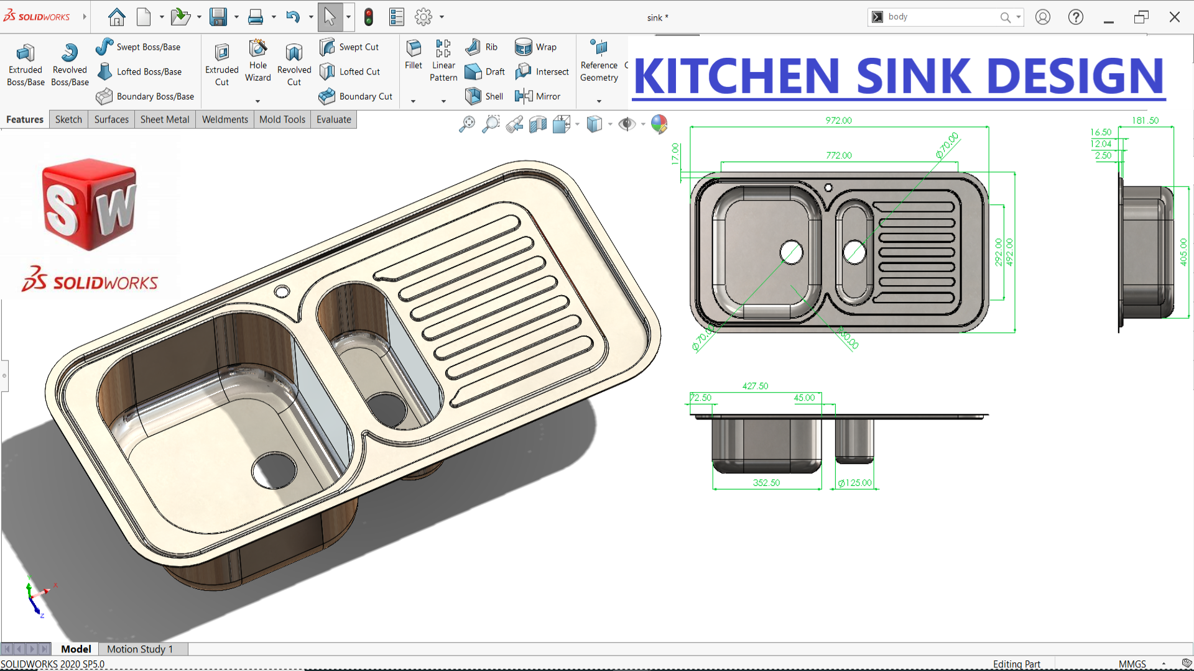Open the Wrap feature tool
Viewport: 1194px width, 671px height.
pyautogui.click(x=536, y=47)
